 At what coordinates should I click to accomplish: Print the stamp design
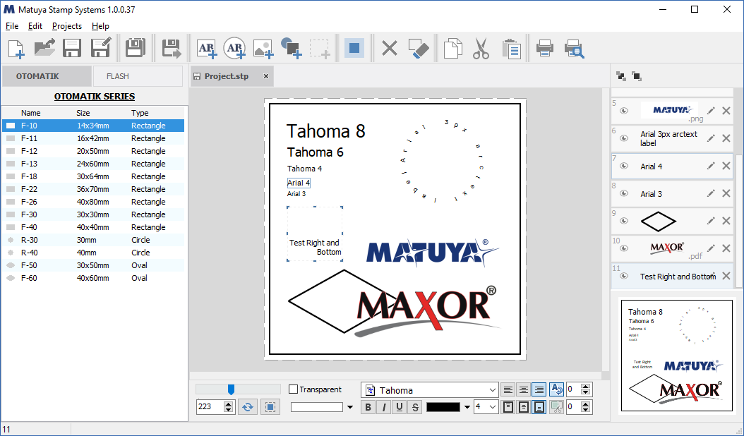click(545, 49)
